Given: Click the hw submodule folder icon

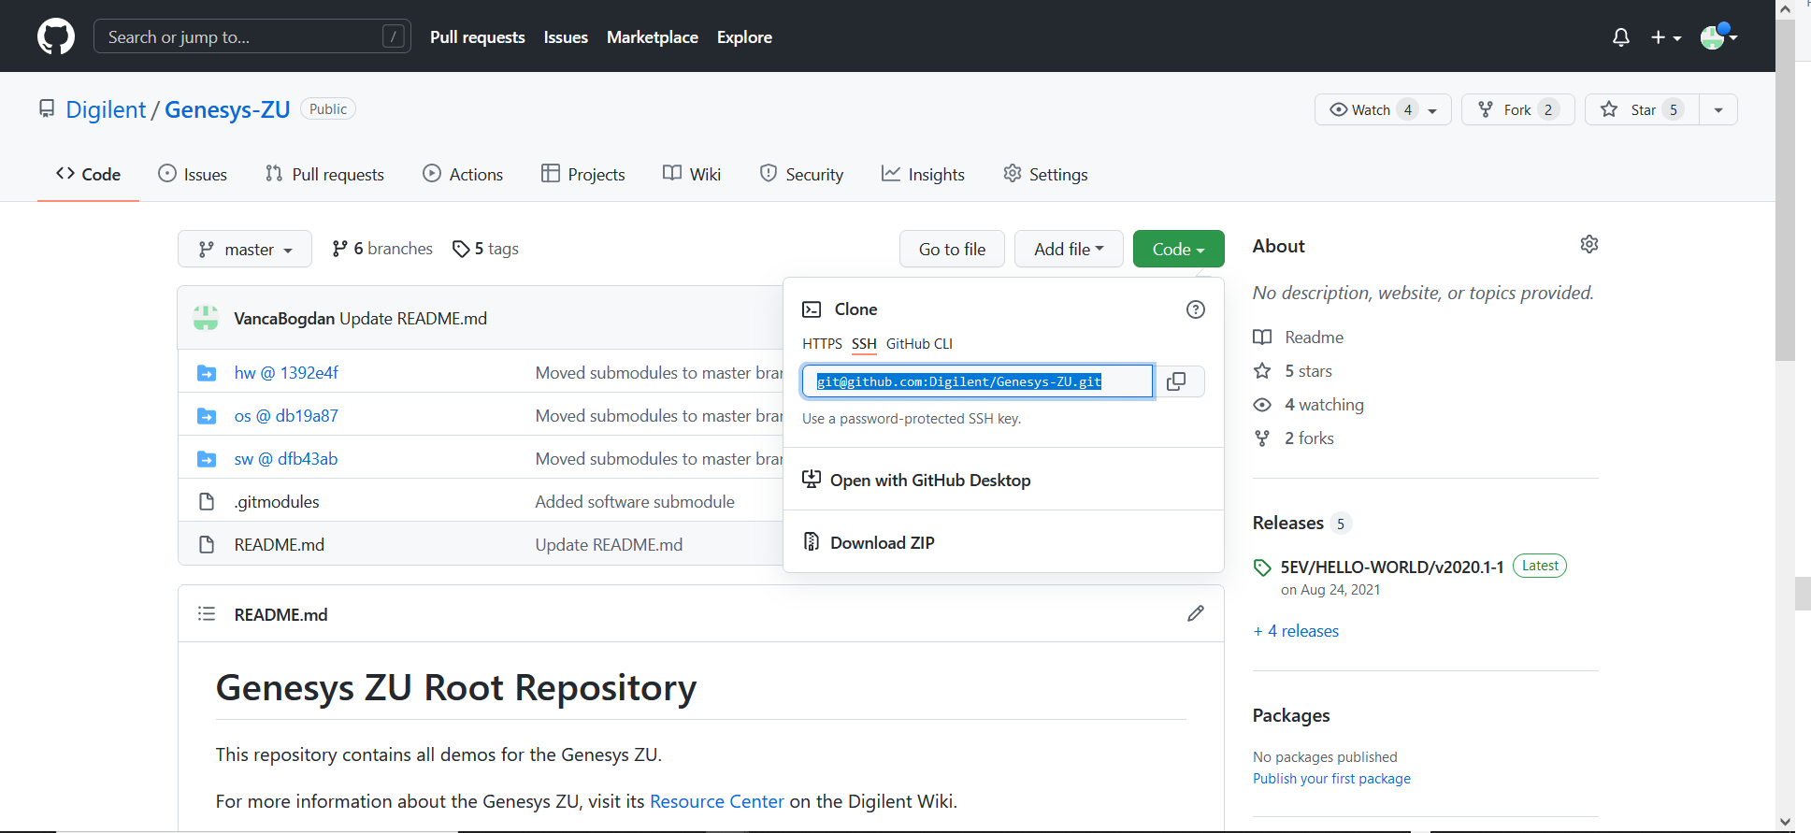Looking at the screenshot, I should coord(207,373).
